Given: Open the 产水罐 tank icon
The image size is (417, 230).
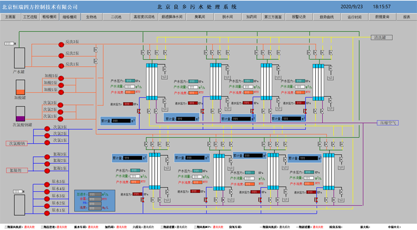Looking at the screenshot, I should point(19,58).
